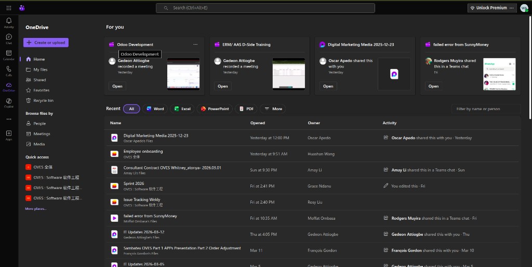Screen dimensions: 532x267
Task: Click the Teams logo icon
Action: [x=22, y=8]
